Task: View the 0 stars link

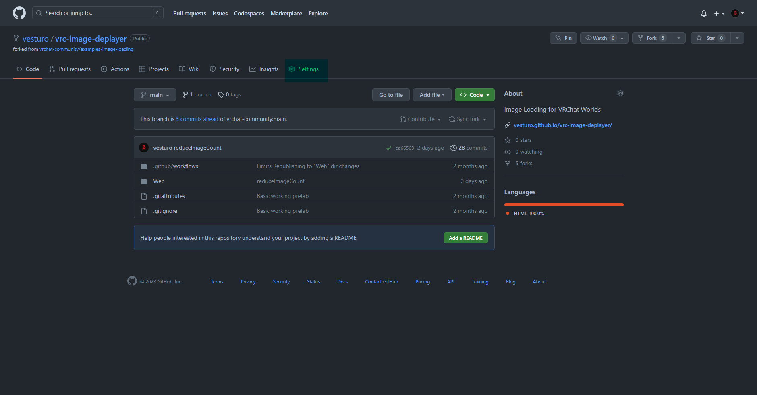Action: 518,140
